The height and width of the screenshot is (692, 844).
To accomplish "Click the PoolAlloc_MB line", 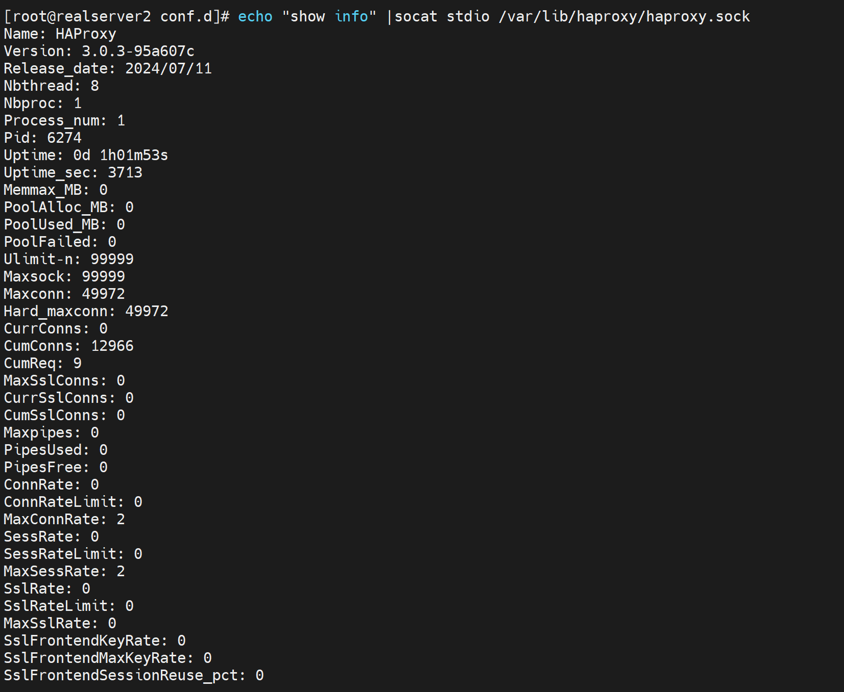I will click(x=69, y=207).
